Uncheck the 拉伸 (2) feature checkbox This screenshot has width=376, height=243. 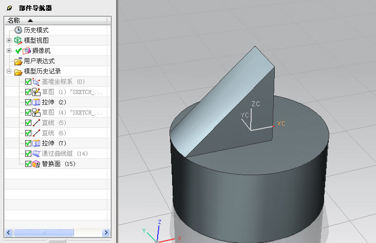coord(28,102)
